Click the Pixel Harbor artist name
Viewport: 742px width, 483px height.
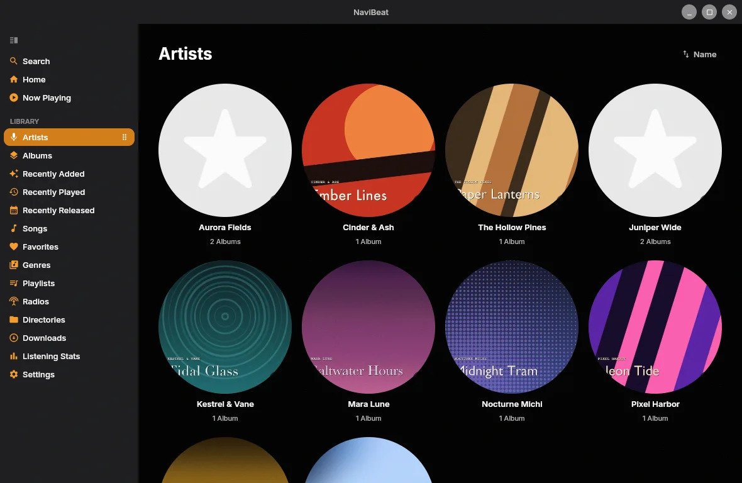coord(655,404)
